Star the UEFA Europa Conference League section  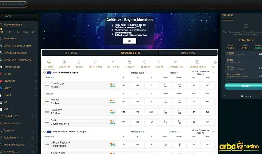click(x=45, y=132)
